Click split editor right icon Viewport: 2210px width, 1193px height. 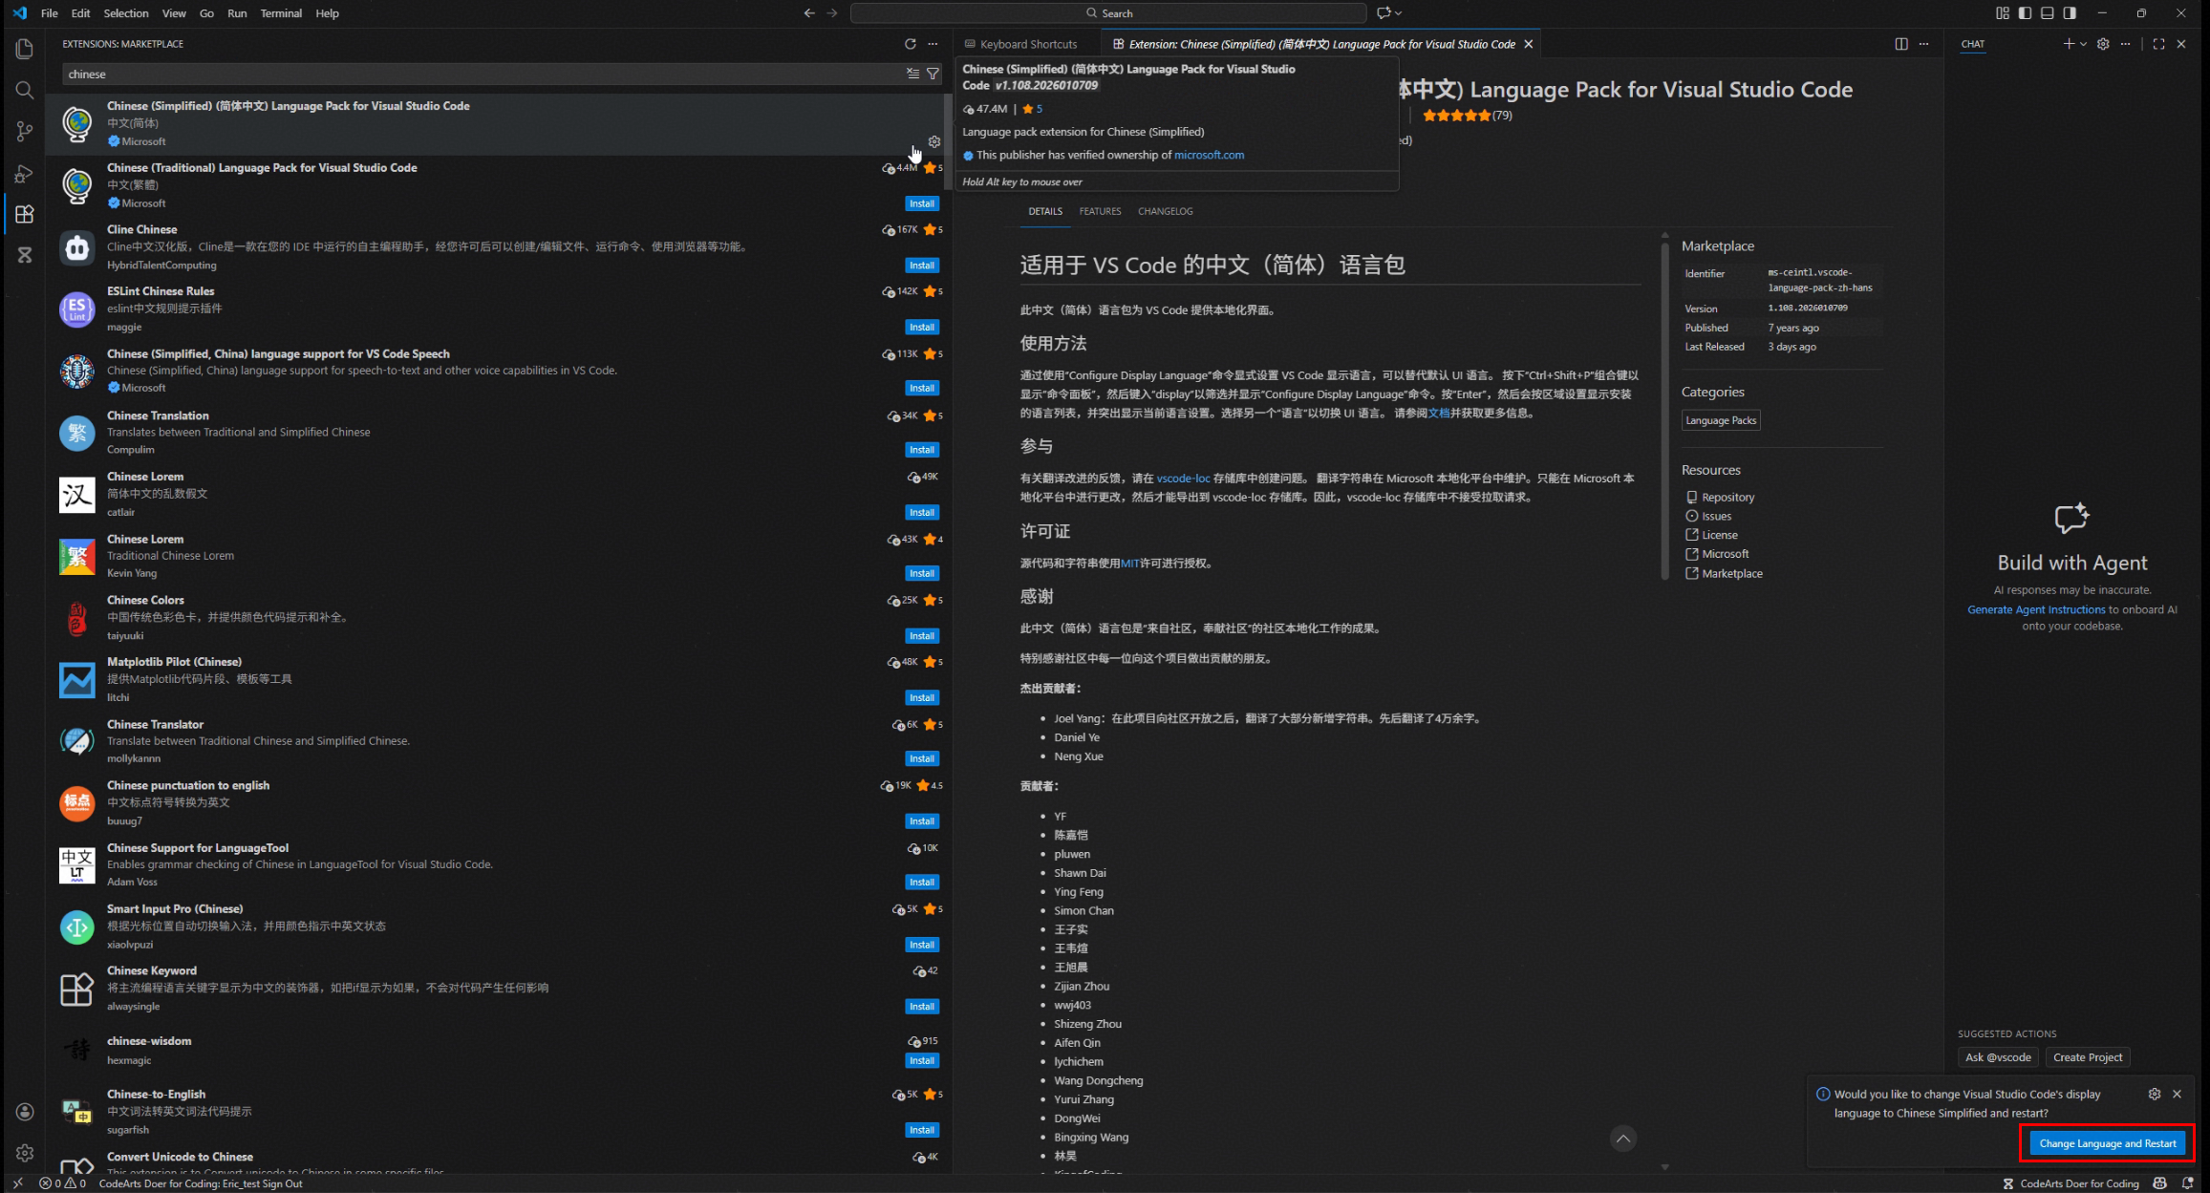click(x=1901, y=44)
